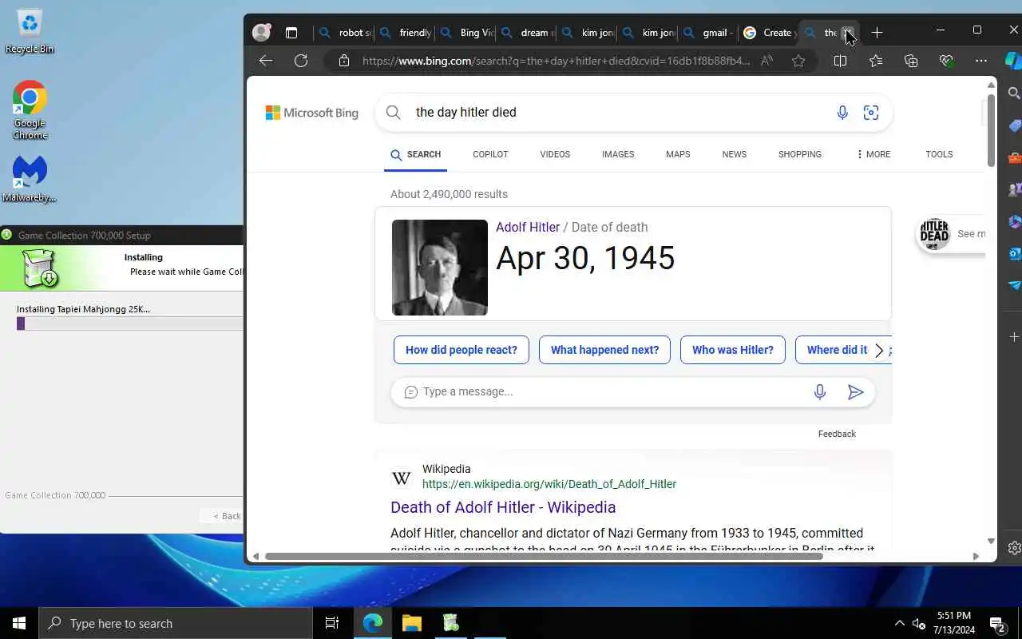Select the MAPS results tab

[x=678, y=154]
